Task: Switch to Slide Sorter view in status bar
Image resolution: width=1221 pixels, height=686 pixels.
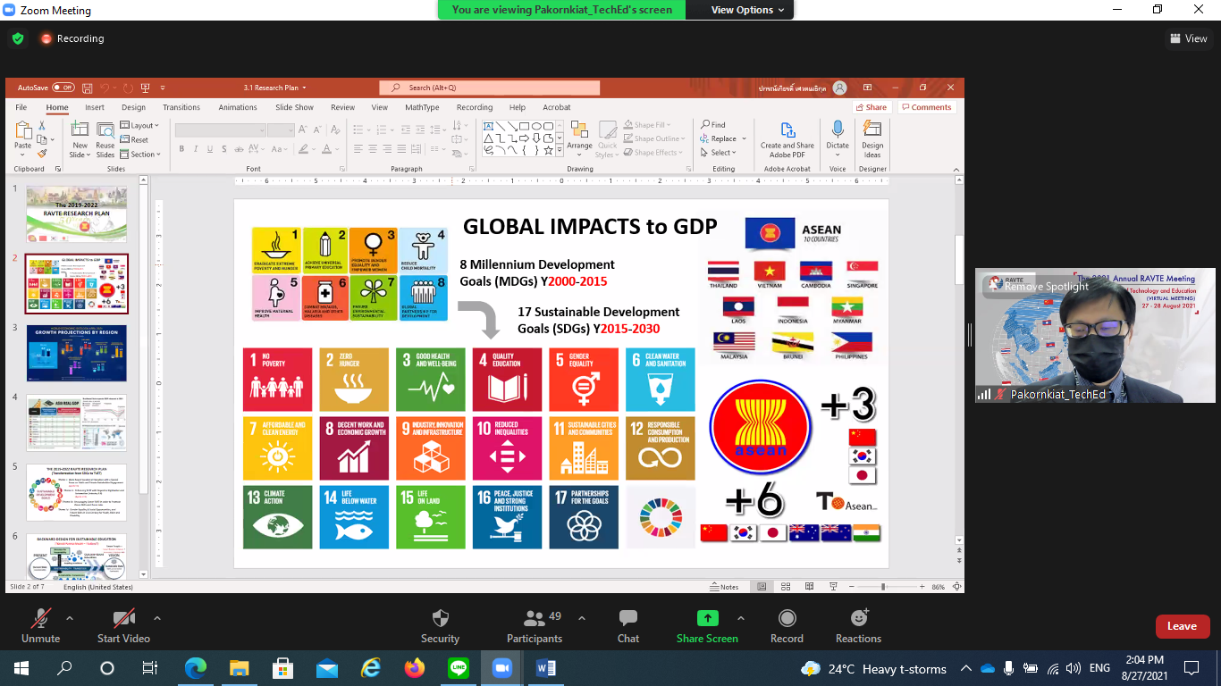Action: pyautogui.click(x=785, y=587)
